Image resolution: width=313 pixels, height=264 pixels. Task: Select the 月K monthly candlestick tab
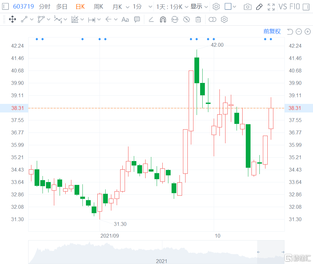coord(117,7)
